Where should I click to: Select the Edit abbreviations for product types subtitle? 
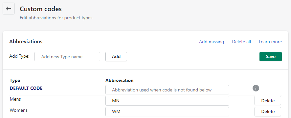point(56,18)
